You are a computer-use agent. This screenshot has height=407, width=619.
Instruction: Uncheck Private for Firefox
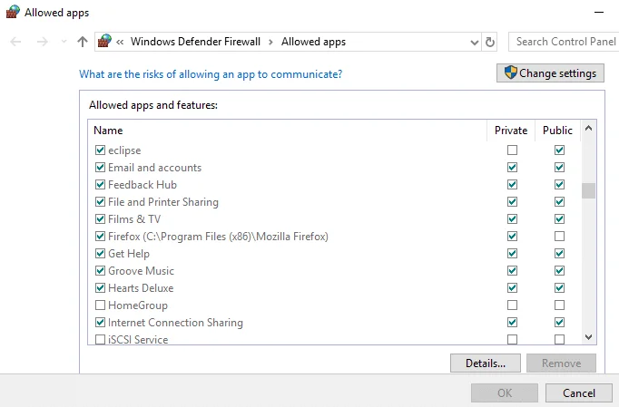point(512,237)
